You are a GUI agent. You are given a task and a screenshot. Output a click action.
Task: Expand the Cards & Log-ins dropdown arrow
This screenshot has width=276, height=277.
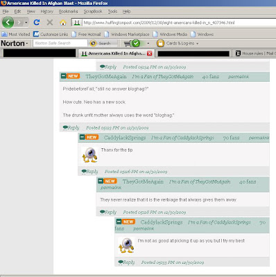coord(198,44)
